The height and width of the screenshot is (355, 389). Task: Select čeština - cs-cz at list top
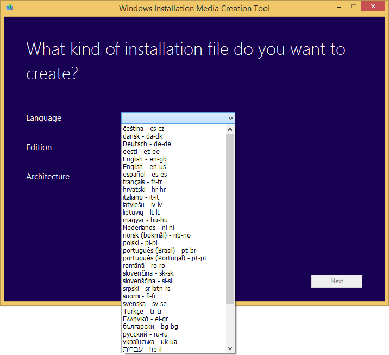tap(143, 129)
